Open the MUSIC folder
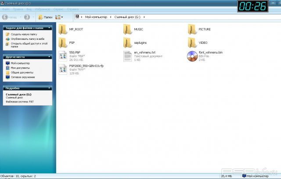Viewport: 281px width, 179px height. coord(128,29)
